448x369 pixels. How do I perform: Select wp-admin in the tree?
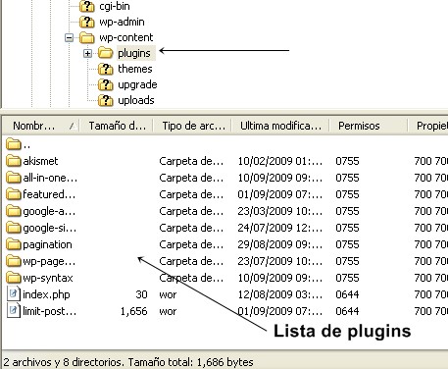(x=122, y=22)
